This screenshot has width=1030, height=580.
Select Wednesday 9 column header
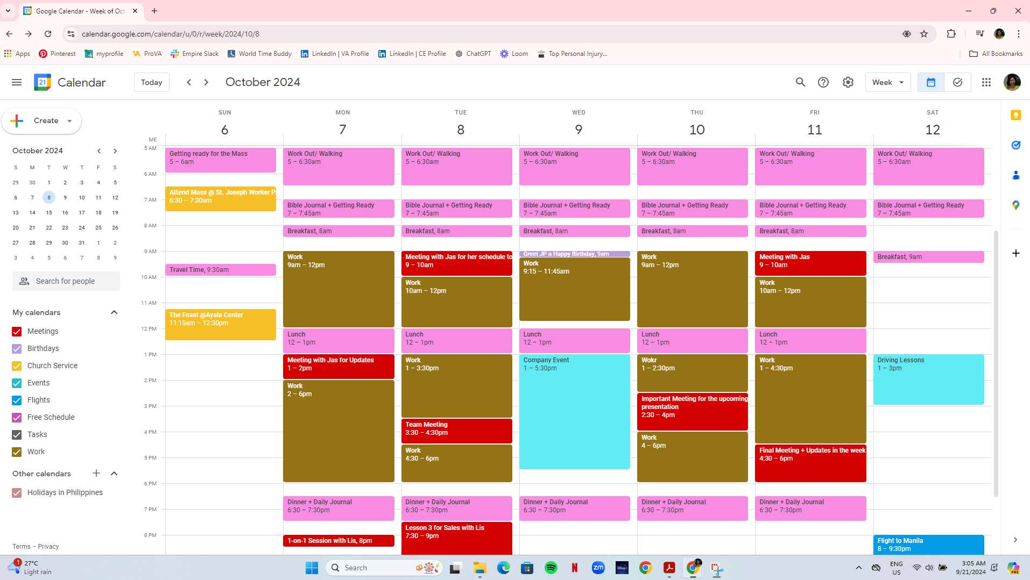coord(579,130)
